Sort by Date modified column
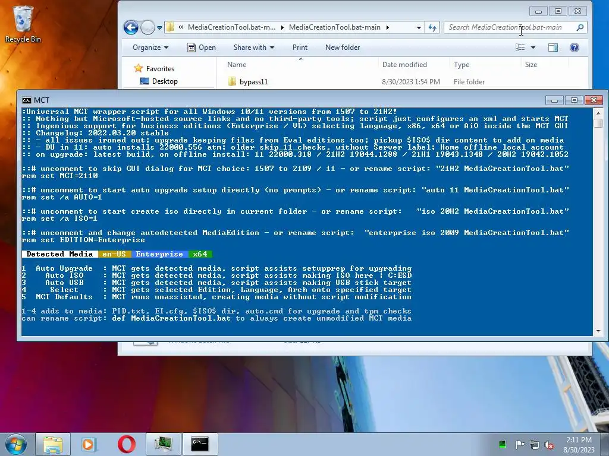Image resolution: width=609 pixels, height=456 pixels. click(404, 65)
